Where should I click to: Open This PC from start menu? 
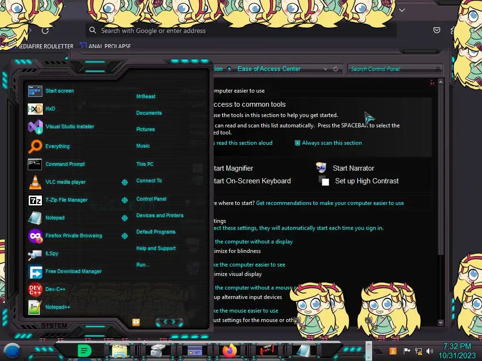point(145,164)
